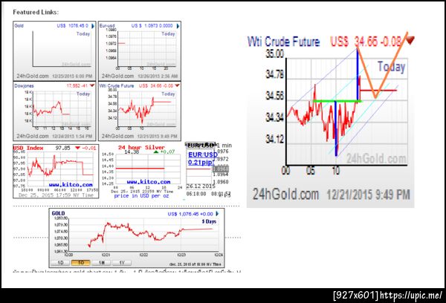Click red down arrow on small Wti Crude chart
The image size is (446, 303).
(177, 85)
